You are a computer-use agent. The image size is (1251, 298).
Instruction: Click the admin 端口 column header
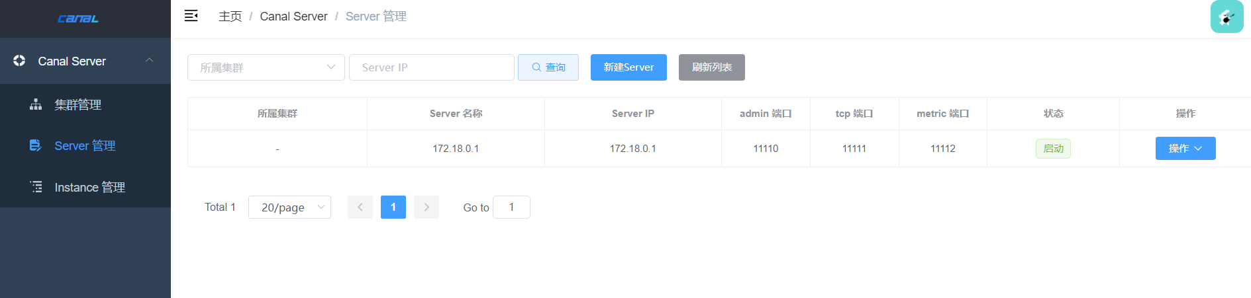coord(766,114)
